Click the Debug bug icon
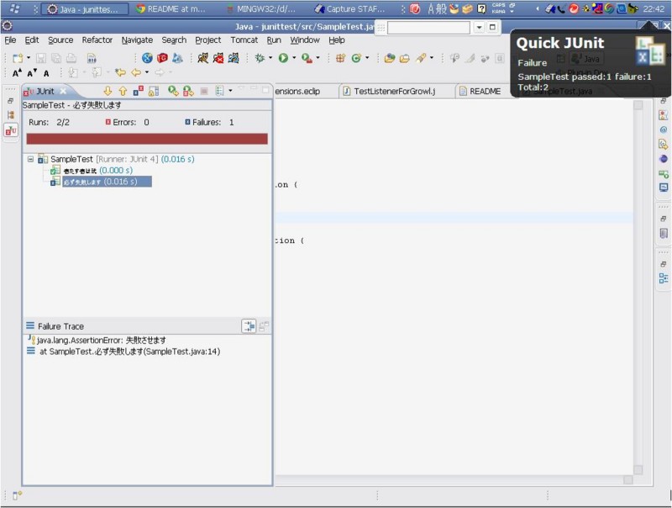The width and height of the screenshot is (672, 508). 260,58
